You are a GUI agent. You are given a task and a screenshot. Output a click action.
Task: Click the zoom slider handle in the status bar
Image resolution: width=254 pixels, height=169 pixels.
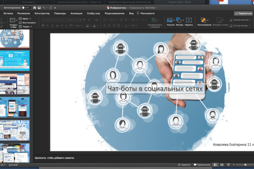(245, 165)
